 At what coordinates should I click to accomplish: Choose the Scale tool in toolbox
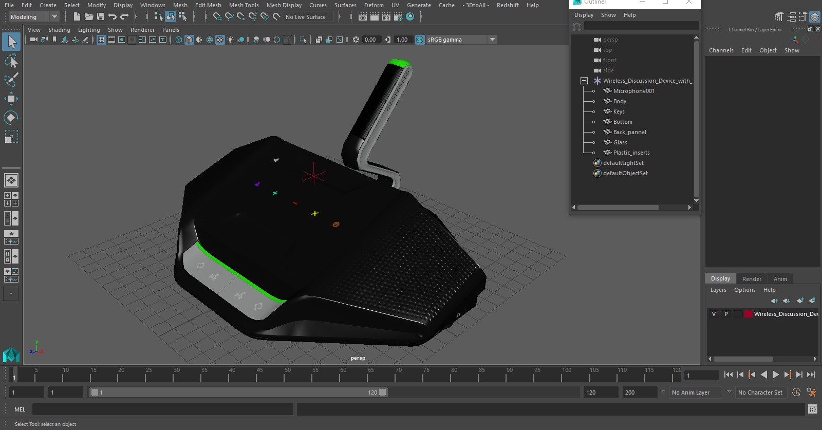pyautogui.click(x=11, y=137)
